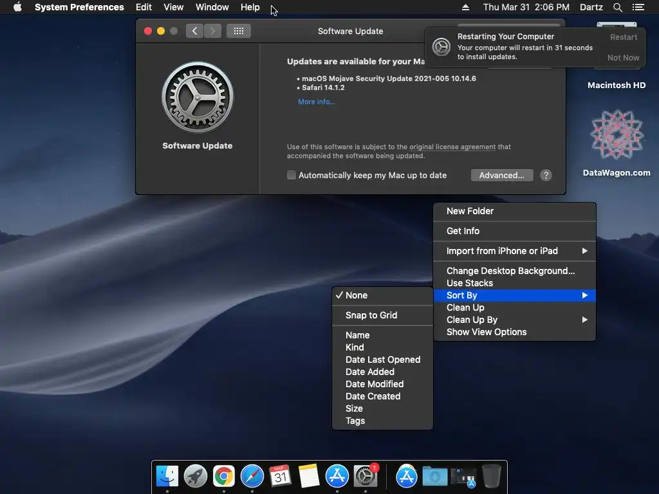
Task: Open Safari compass icon in Dock
Action: (x=252, y=477)
